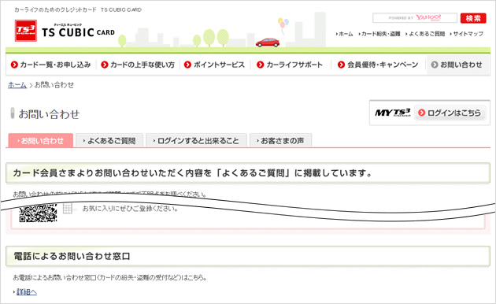Click the 詳細へ link

[x=27, y=291]
